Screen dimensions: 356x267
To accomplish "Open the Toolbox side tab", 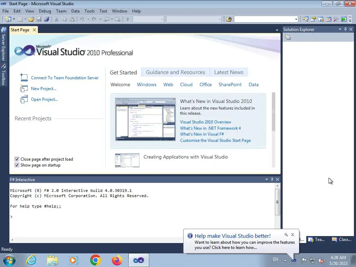I will click(3, 74).
